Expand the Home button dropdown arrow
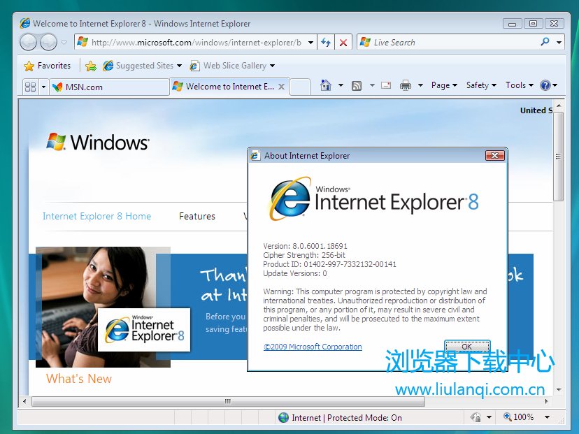The height and width of the screenshot is (434, 579). pyautogui.click(x=341, y=85)
